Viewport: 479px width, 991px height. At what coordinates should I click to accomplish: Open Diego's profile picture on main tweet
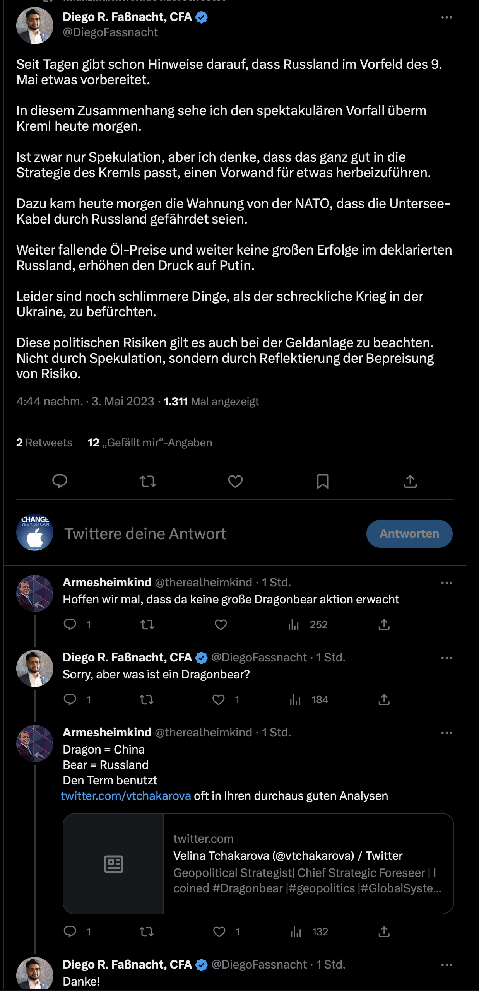[x=35, y=26]
